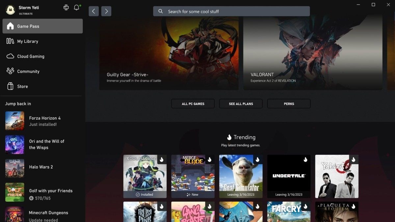Open the Soul Hackers game tile

coord(145,176)
